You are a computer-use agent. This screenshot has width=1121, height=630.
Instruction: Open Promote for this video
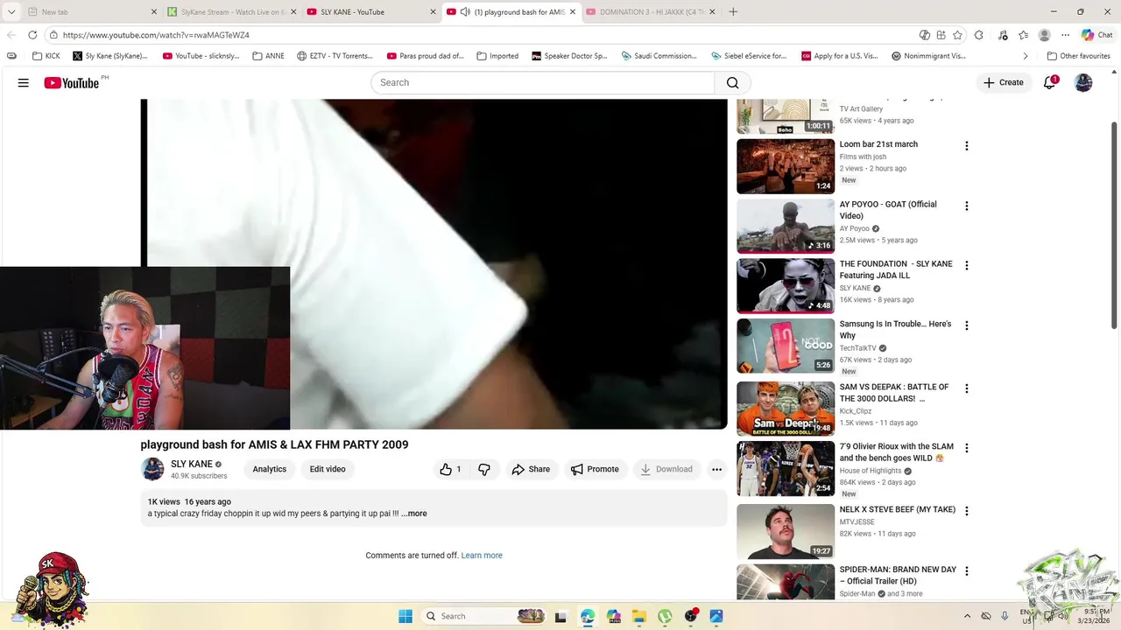point(595,469)
